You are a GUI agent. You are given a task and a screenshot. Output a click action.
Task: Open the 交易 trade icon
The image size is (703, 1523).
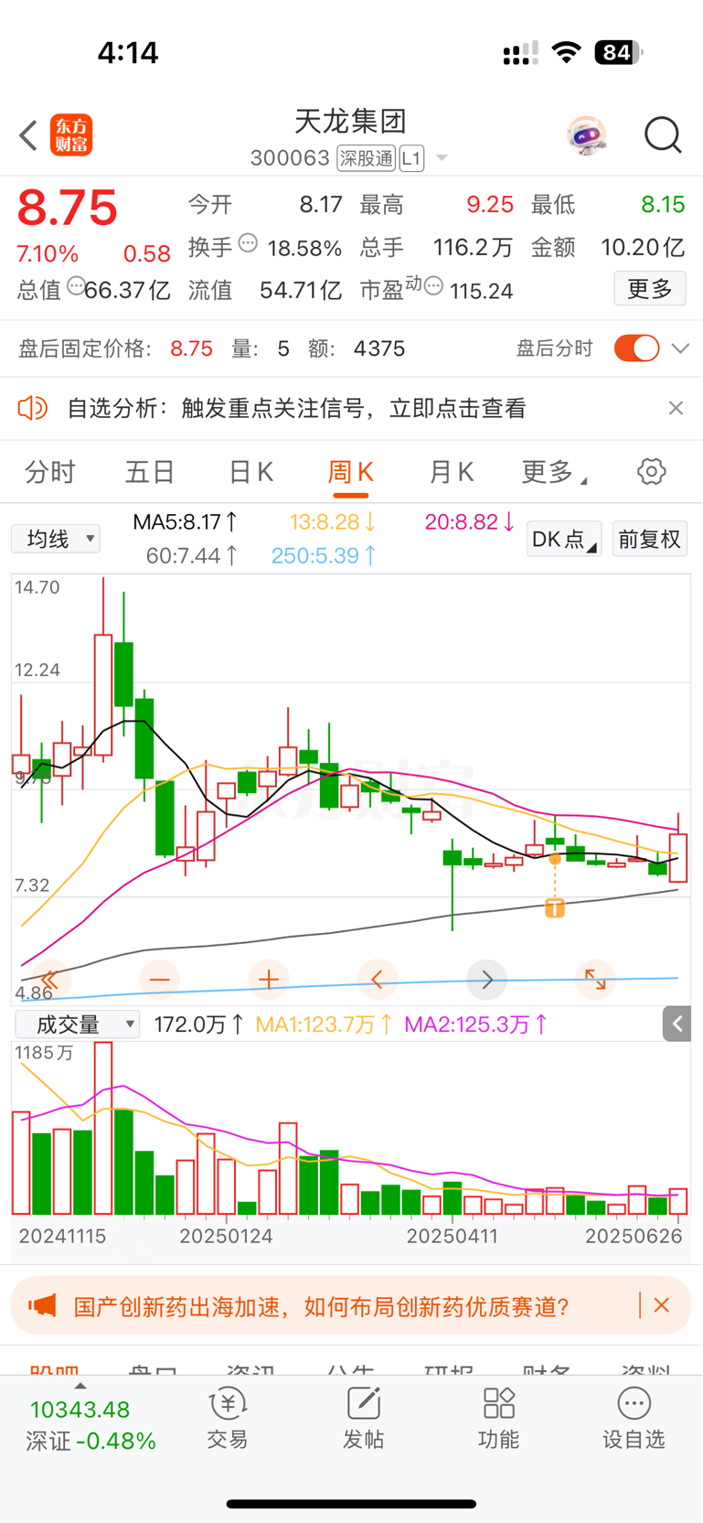click(x=228, y=1418)
